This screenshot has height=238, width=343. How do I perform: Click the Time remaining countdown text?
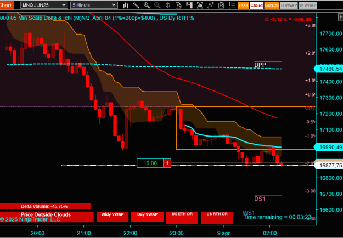click(x=277, y=217)
